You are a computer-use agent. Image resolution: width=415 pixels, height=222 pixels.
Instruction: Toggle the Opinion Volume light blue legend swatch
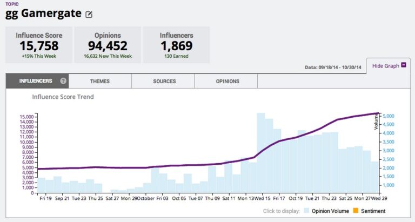tap(306, 211)
